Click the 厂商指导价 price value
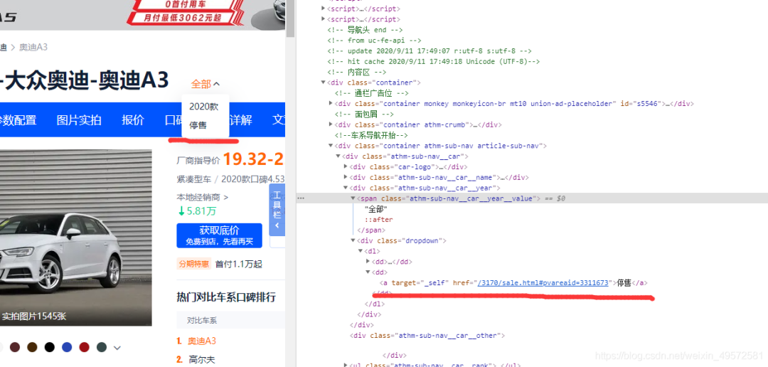Screen dimensions: 768x367 click(254, 160)
